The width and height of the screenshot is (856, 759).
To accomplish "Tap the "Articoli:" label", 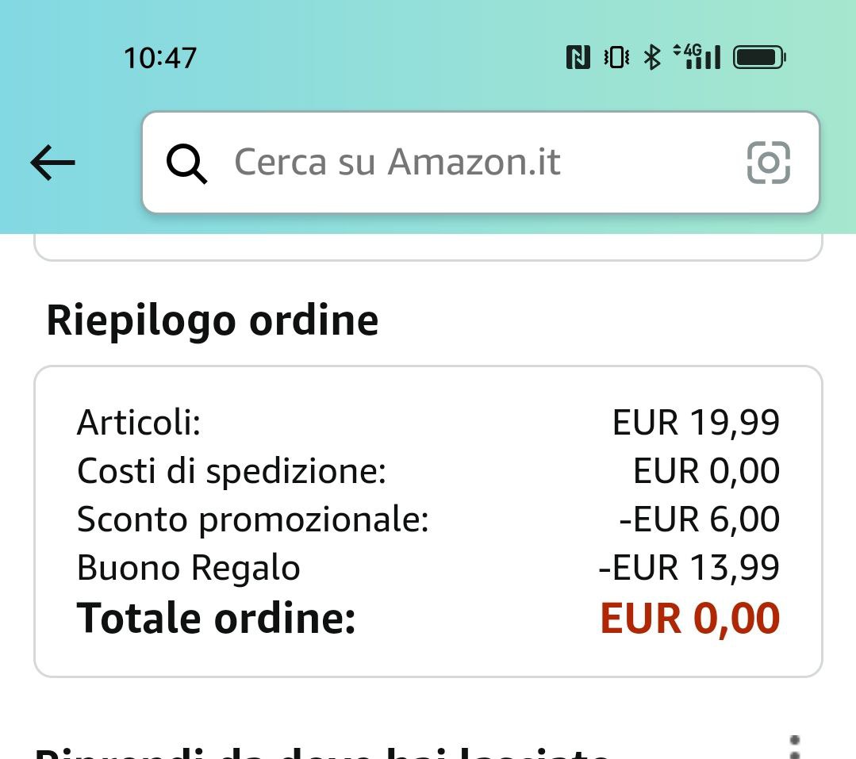I will tap(139, 423).
